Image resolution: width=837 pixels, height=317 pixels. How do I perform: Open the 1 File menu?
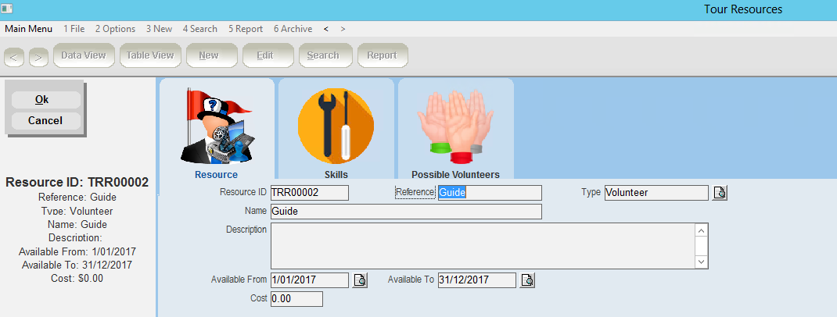(x=74, y=29)
